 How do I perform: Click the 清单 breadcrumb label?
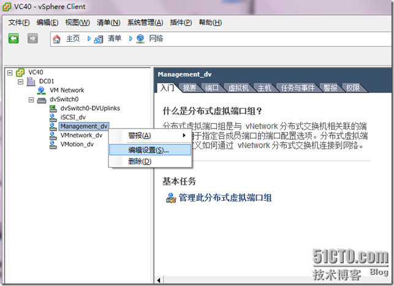115,39
